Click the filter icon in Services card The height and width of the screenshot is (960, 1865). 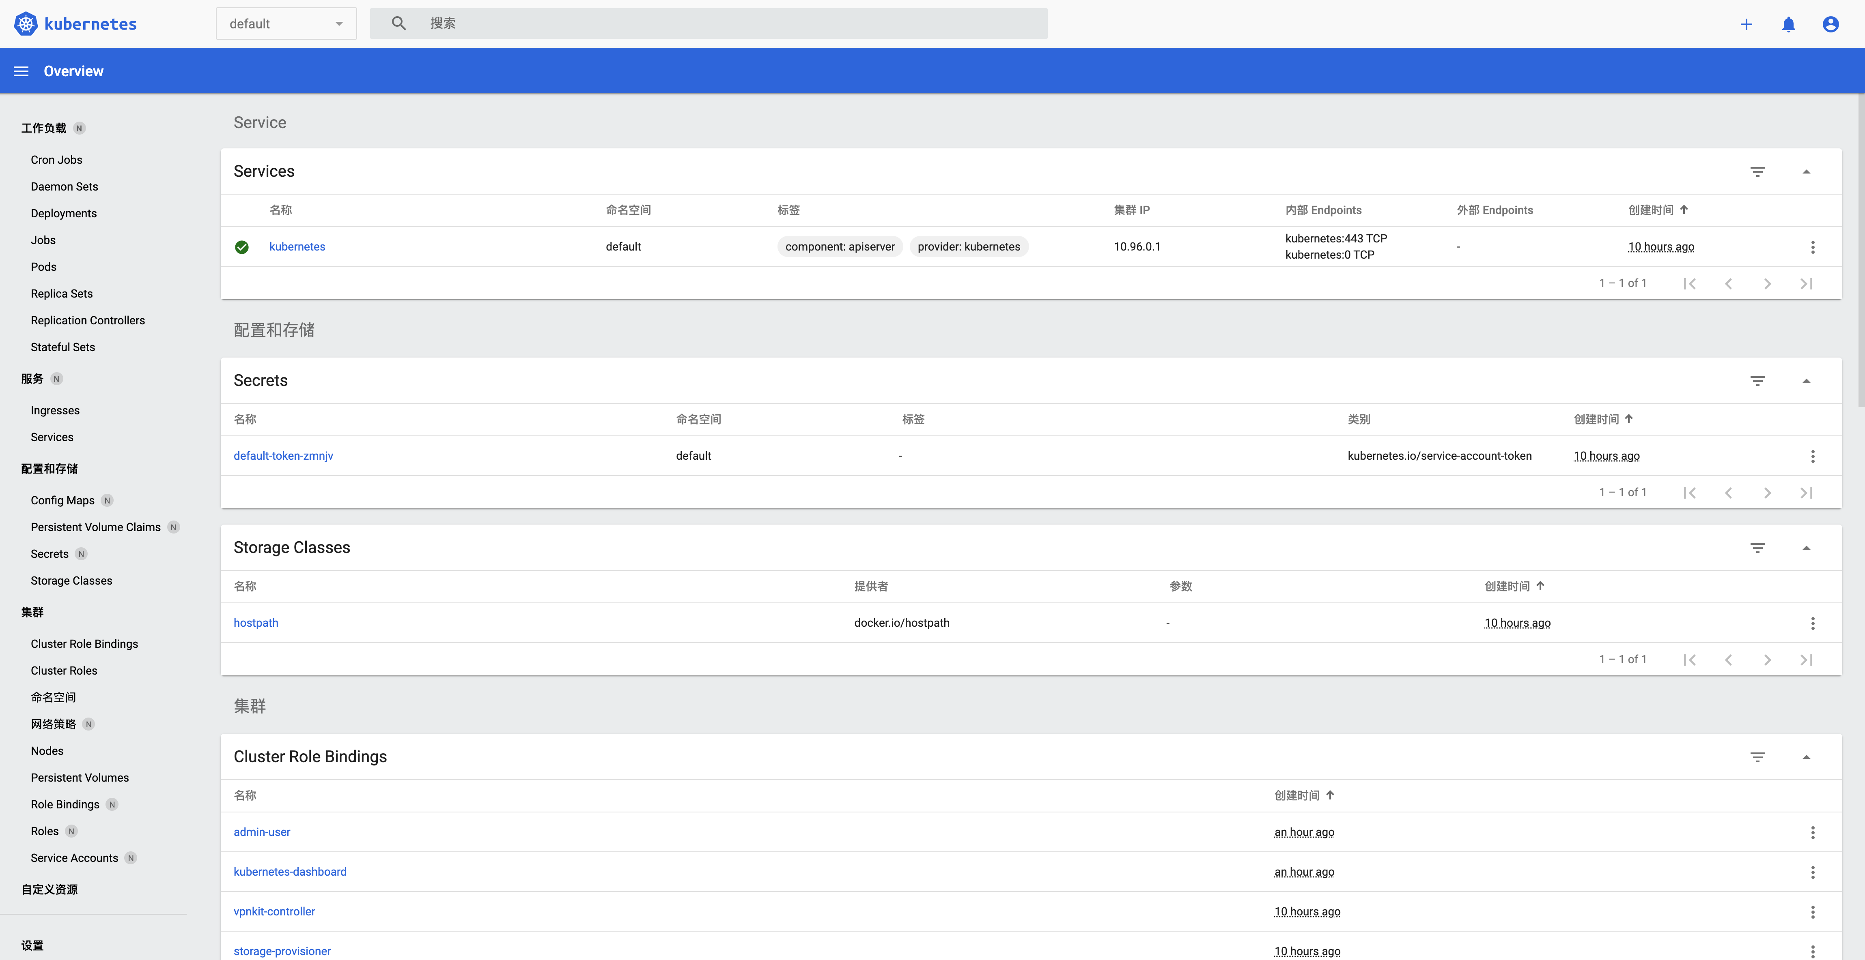[x=1757, y=171]
